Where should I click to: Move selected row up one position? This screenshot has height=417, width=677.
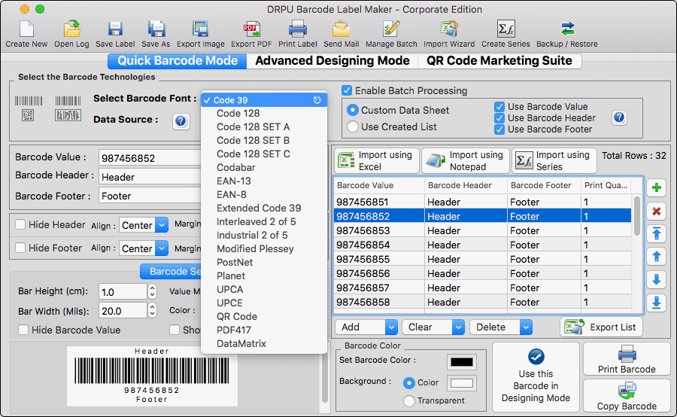tap(656, 257)
